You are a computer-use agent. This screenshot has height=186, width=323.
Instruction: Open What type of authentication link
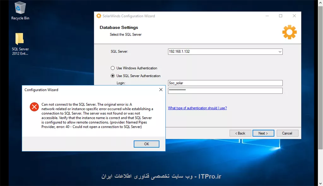(197, 108)
